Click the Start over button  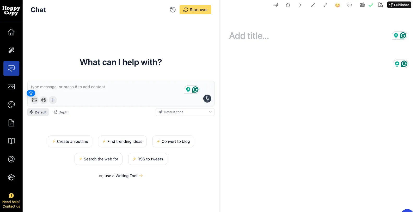[195, 10]
